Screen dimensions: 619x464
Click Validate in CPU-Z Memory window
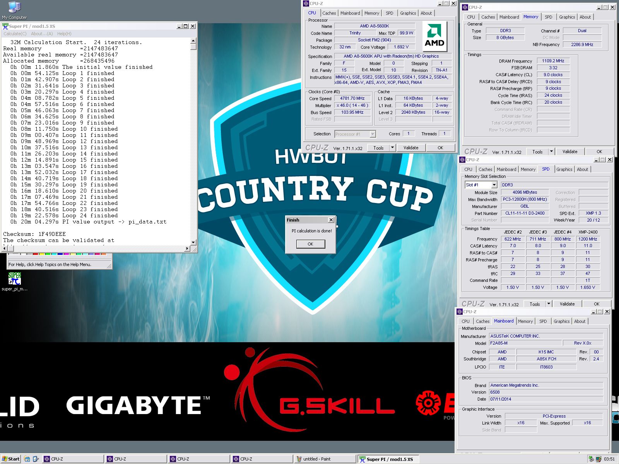[x=570, y=152]
